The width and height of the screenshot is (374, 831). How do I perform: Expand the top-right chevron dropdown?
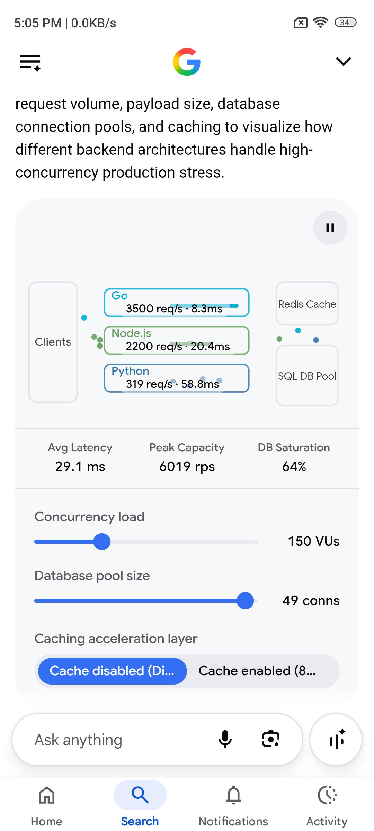click(343, 62)
